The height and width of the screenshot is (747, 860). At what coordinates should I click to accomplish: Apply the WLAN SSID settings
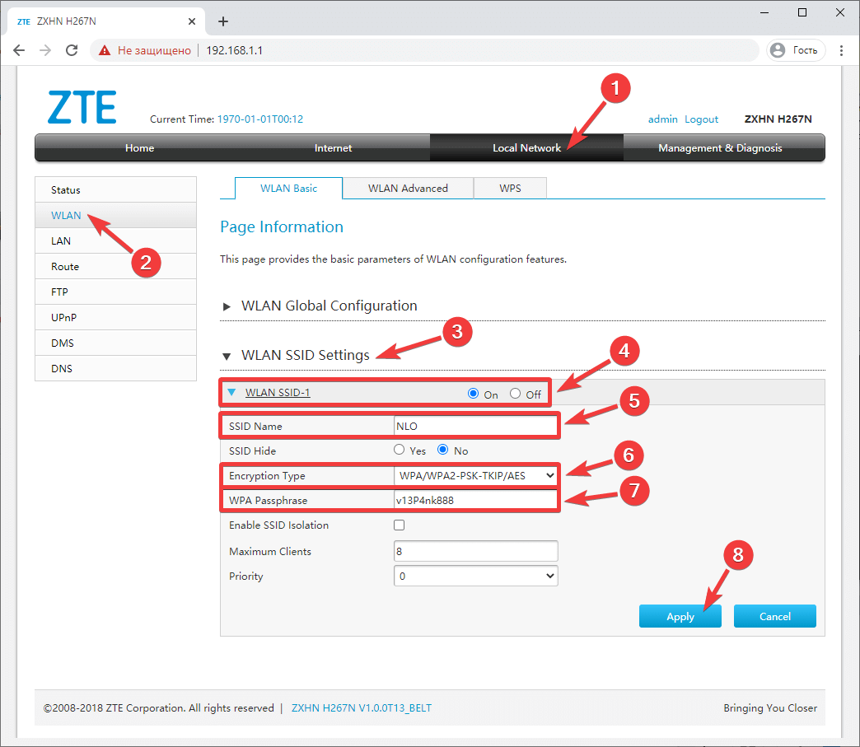[680, 615]
